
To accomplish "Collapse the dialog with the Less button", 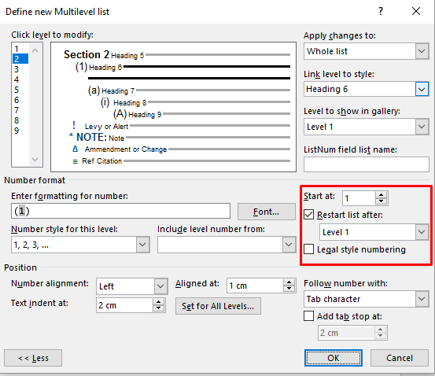I will point(33,358).
